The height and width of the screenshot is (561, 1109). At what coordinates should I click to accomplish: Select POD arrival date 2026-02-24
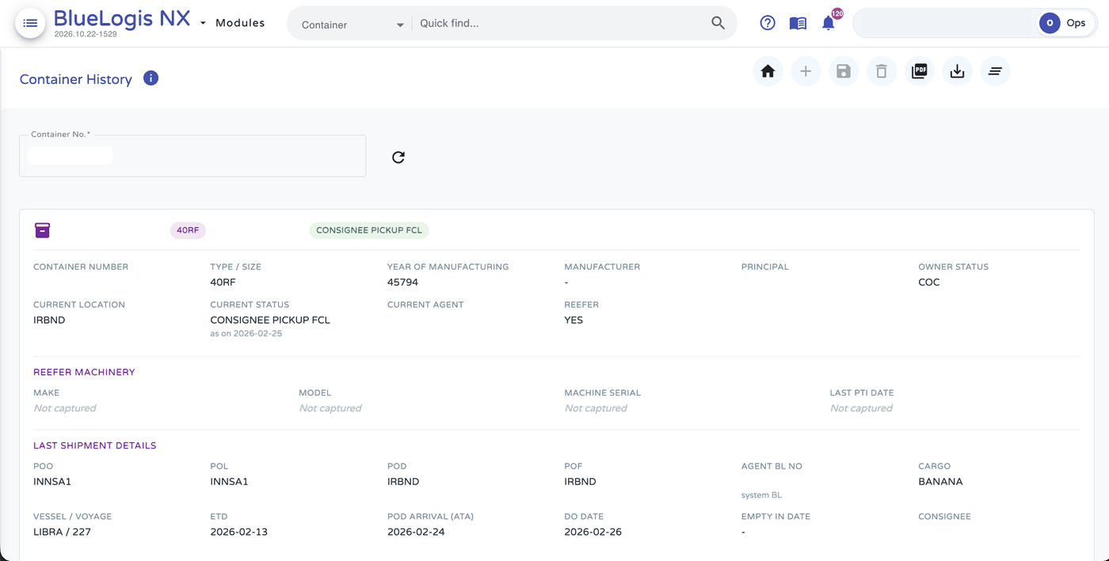pos(416,533)
